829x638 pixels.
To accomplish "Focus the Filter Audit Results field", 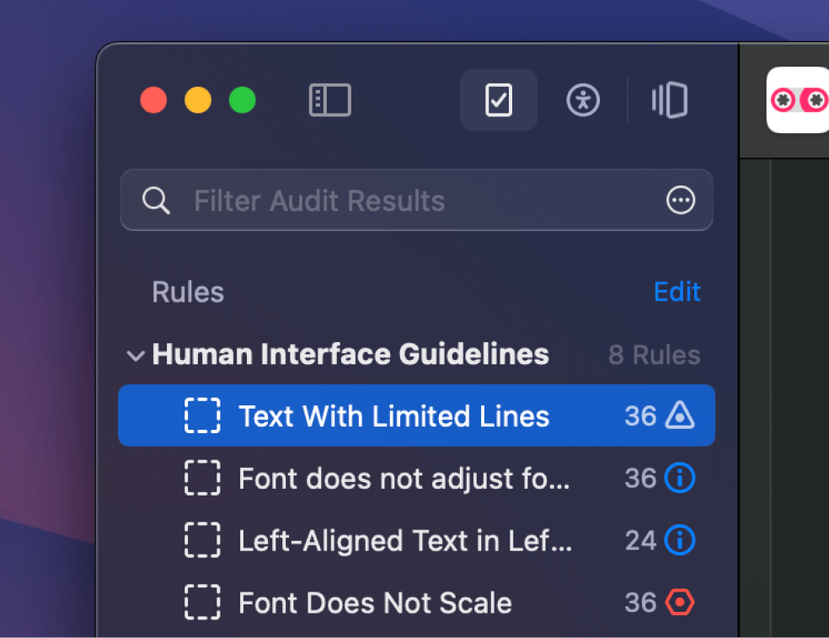I will click(417, 200).
